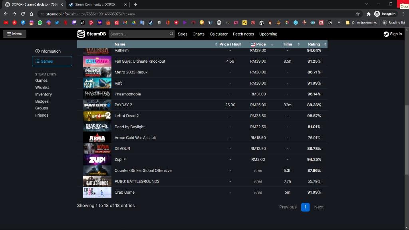Click the Next pagination button
Screen dimensions: 409x230
click(319, 207)
